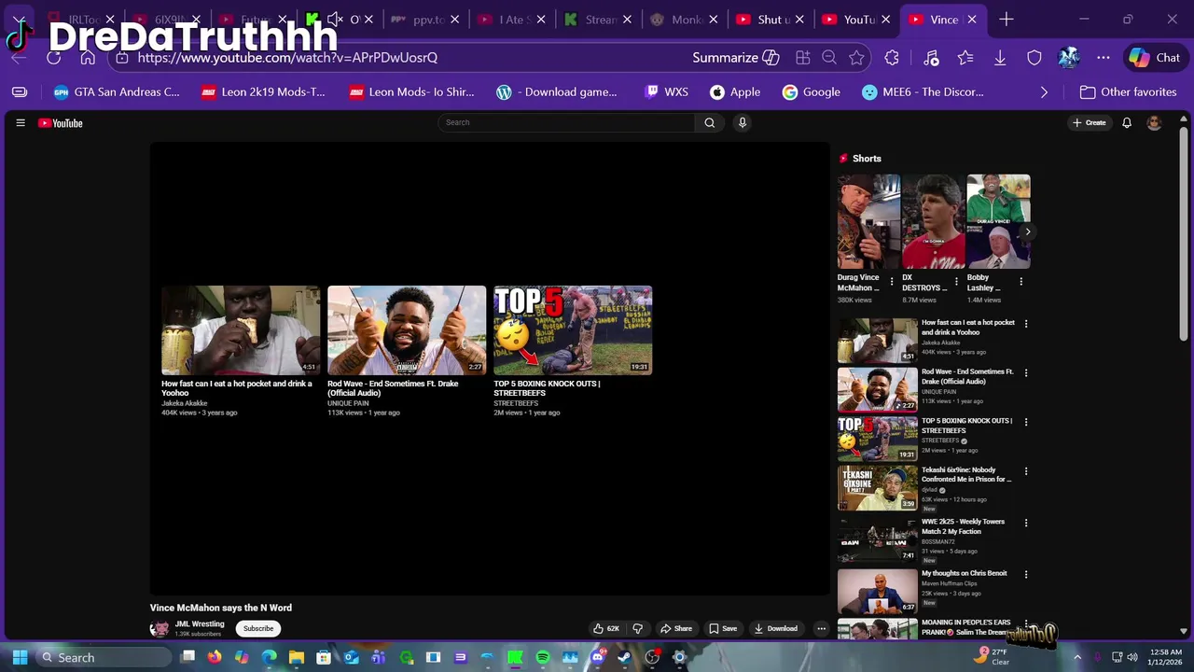Open options for Tekashi 6ix9ine sidebar video
Viewport: 1194px width, 672px height.
(x=1026, y=471)
